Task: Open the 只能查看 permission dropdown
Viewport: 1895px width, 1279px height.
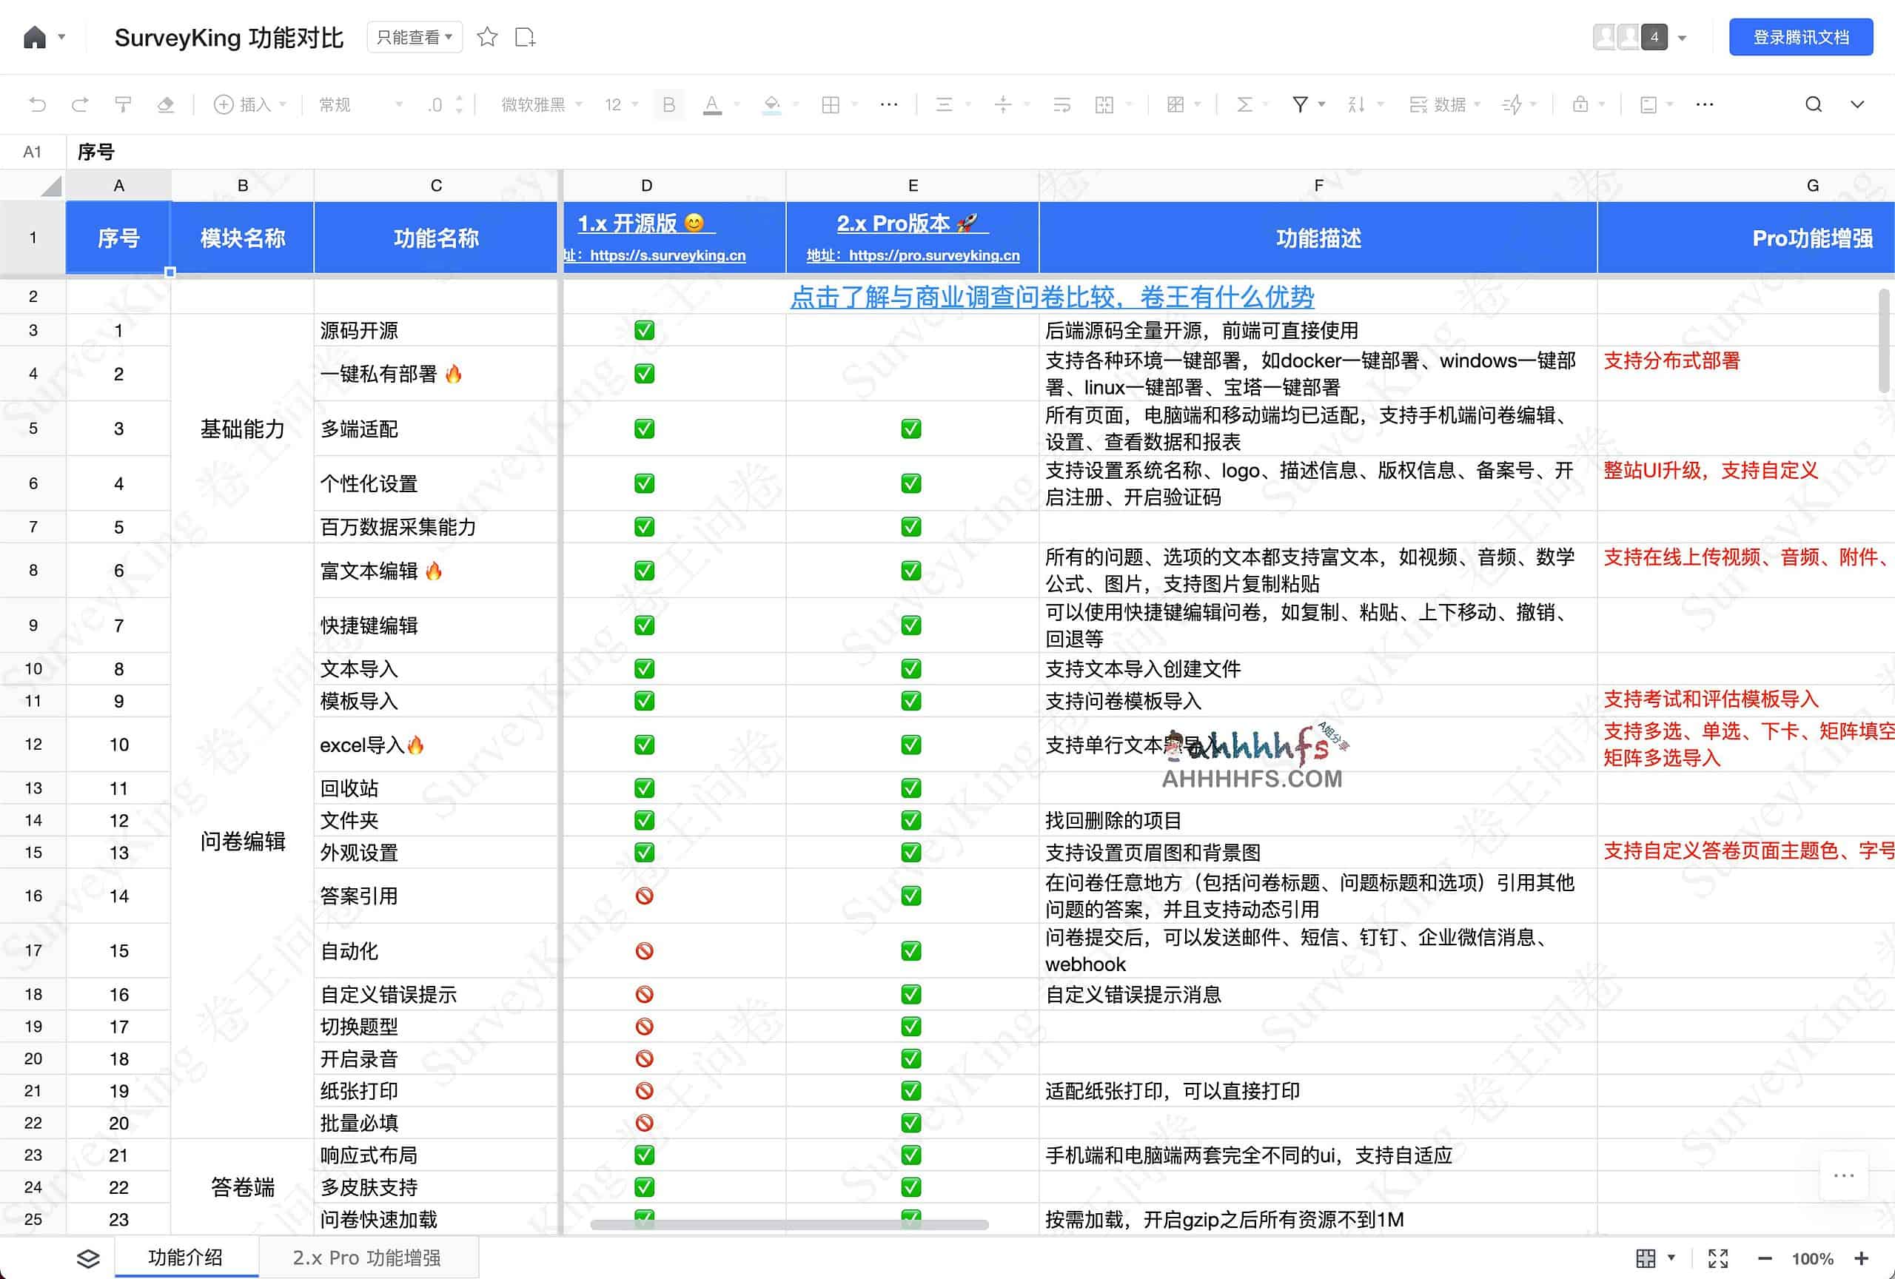Action: 415,37
